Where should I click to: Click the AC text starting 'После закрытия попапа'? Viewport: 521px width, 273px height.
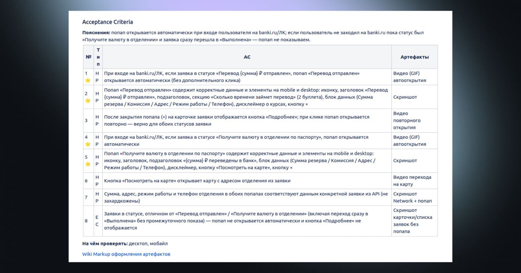237,121
